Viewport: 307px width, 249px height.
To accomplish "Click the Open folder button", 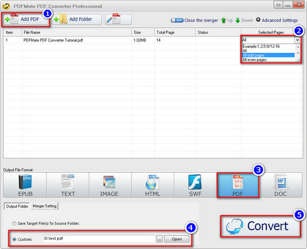I will coord(177,239).
